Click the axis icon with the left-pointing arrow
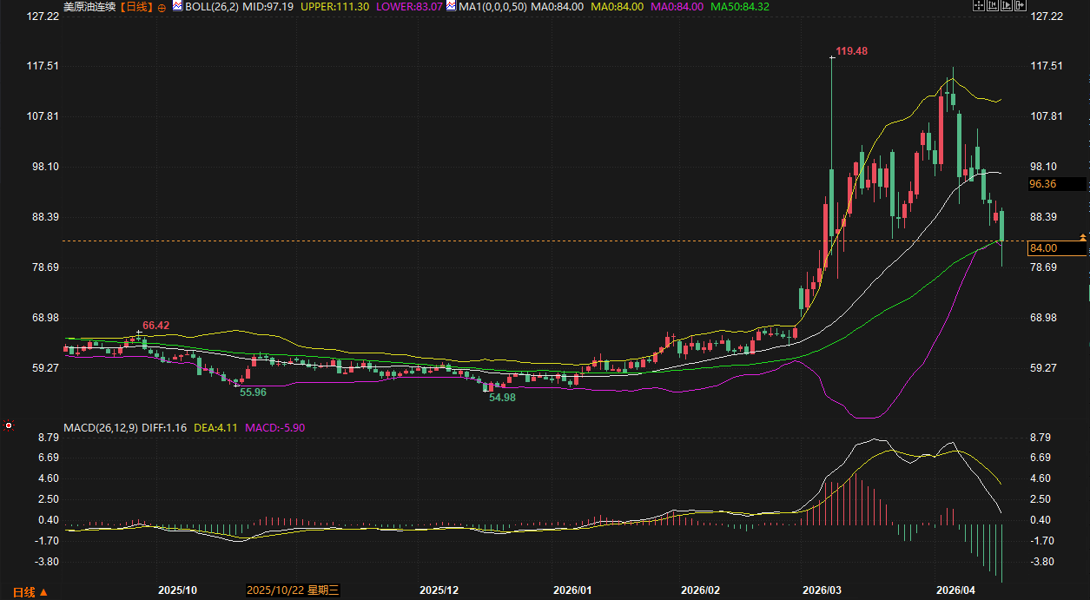Screen dimensions: 1090x600 click(993, 5)
